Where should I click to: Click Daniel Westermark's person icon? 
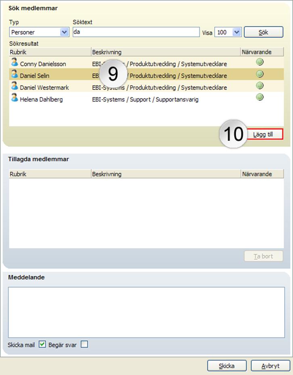click(15, 86)
